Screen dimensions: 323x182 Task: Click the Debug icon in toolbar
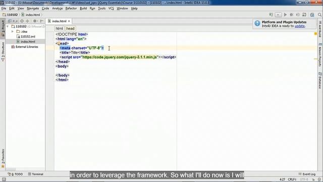click(292, 15)
